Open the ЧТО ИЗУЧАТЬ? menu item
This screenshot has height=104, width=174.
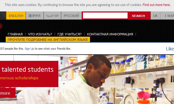click(40, 34)
